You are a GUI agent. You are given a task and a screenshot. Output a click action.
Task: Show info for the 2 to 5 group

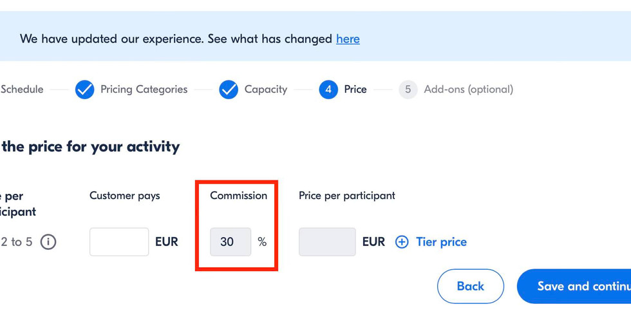(48, 242)
